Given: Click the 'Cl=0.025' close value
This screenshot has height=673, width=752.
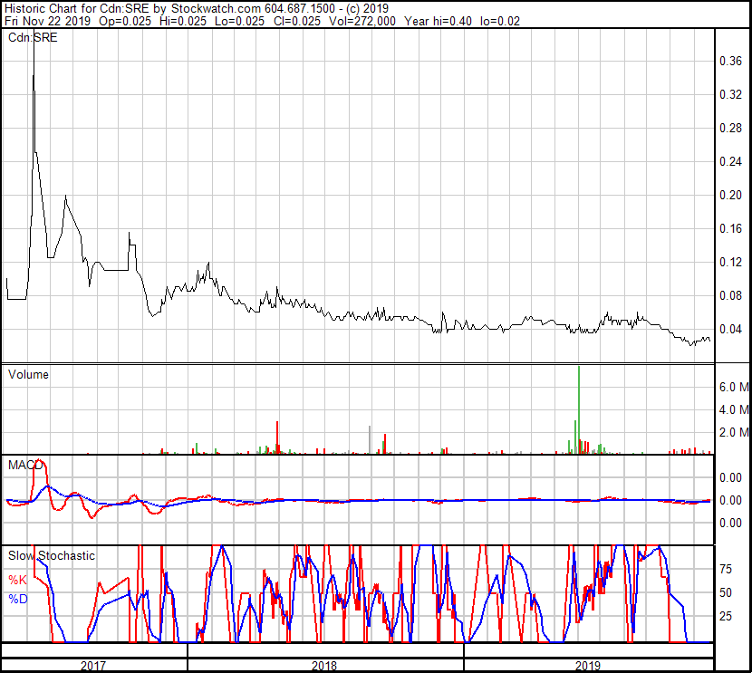Looking at the screenshot, I should tap(297, 21).
